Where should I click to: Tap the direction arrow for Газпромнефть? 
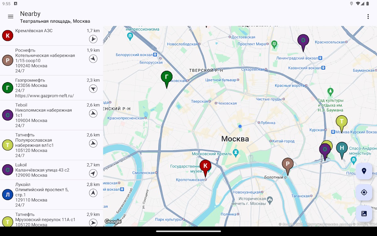coord(93,89)
